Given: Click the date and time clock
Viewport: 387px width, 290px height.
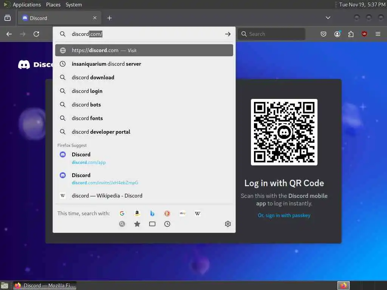Looking at the screenshot, I should 362,5.
